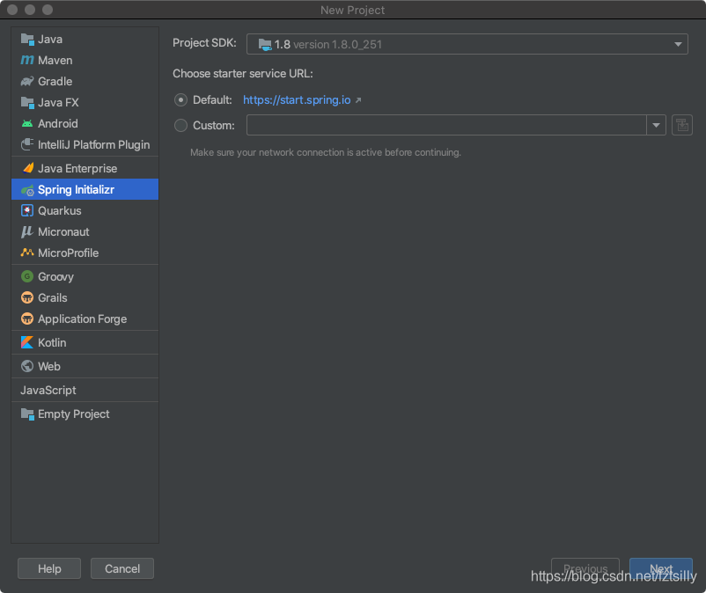The image size is (706, 593).
Task: Click the Cancel button
Action: click(122, 568)
